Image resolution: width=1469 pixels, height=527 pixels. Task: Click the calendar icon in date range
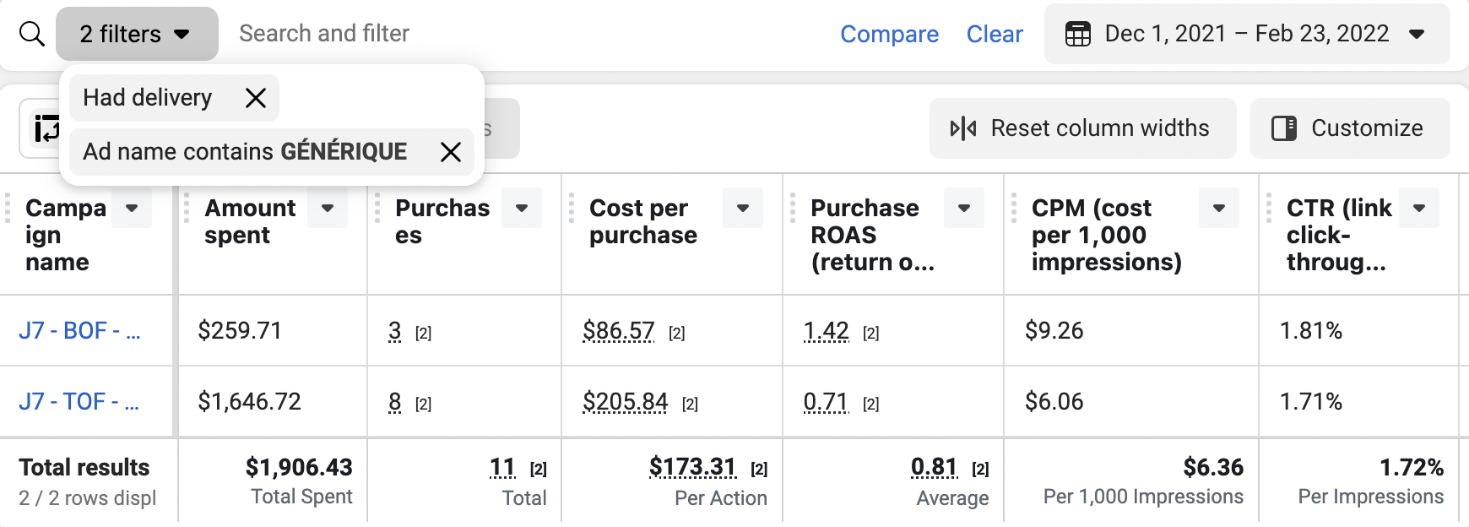[1077, 34]
